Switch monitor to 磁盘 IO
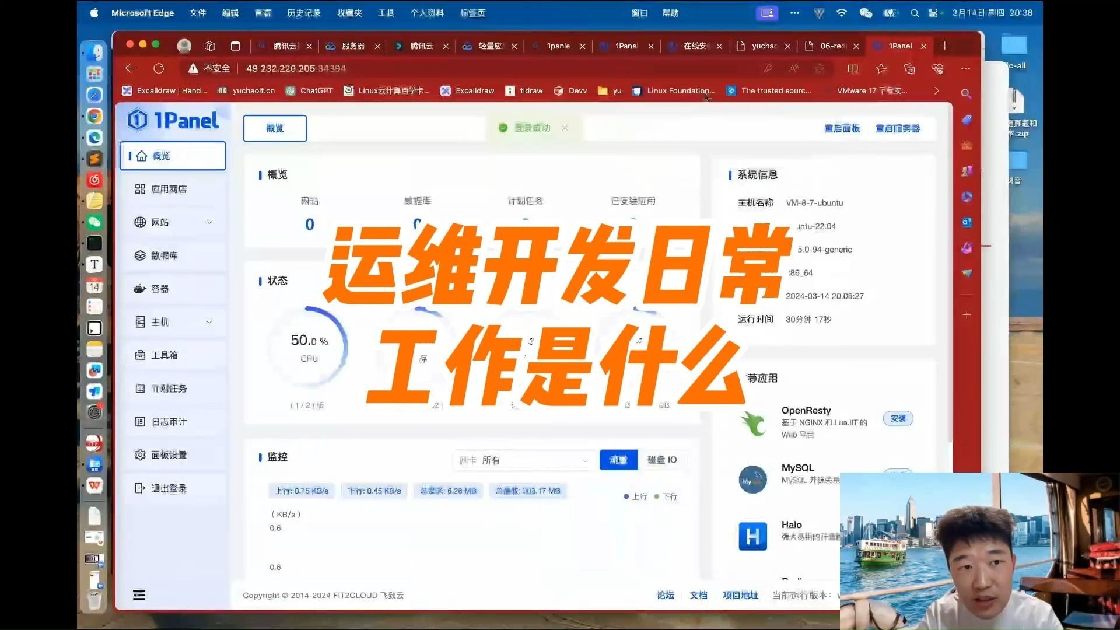Viewport: 1120px width, 630px height. coord(662,460)
